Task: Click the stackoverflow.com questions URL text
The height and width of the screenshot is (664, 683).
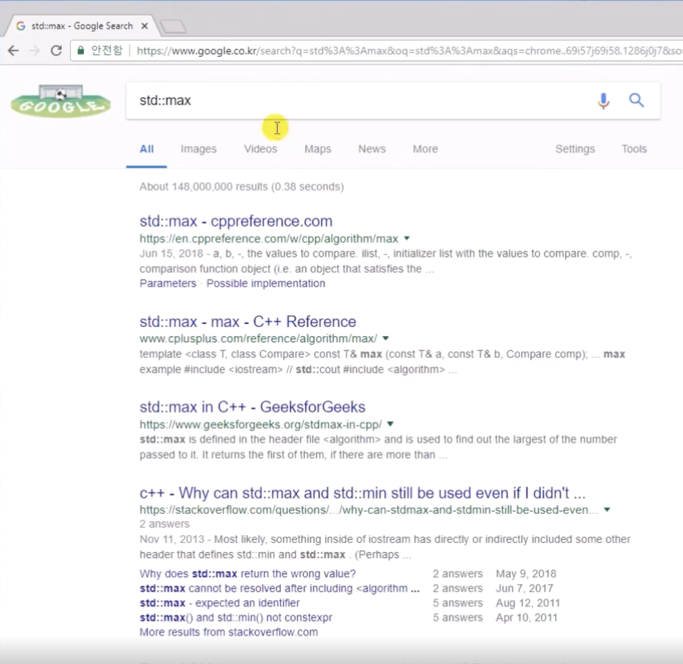Action: pyautogui.click(x=368, y=510)
